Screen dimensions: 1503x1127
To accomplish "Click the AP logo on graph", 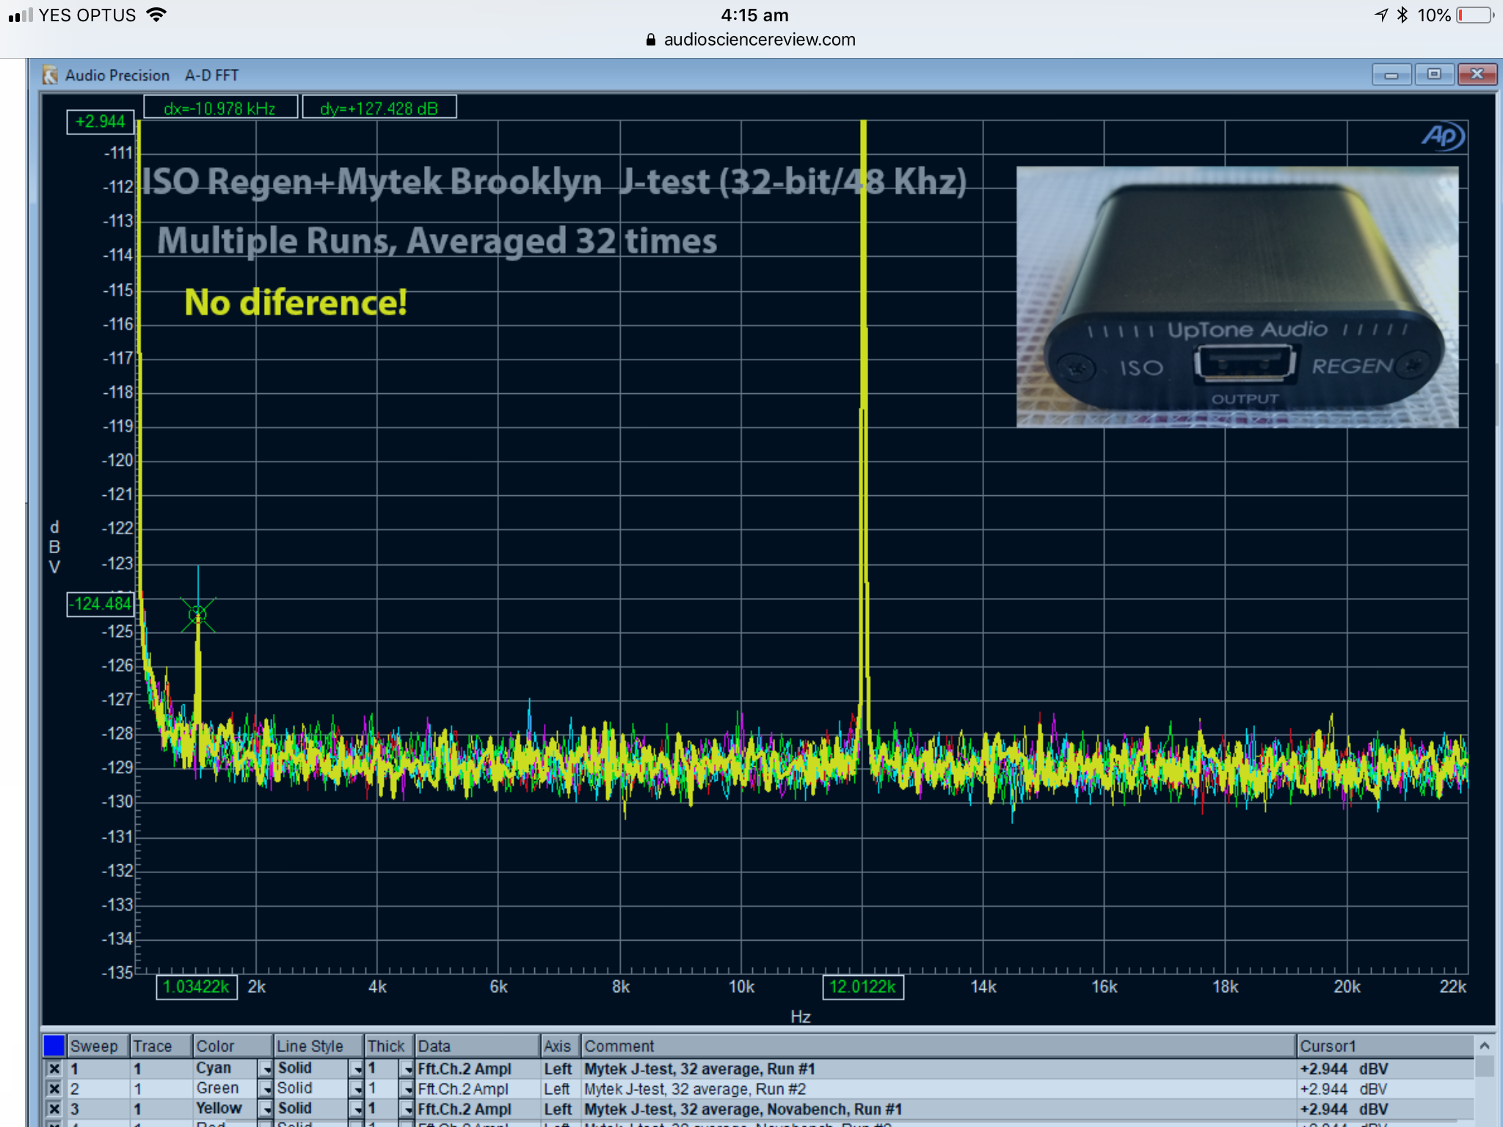I will (1442, 136).
